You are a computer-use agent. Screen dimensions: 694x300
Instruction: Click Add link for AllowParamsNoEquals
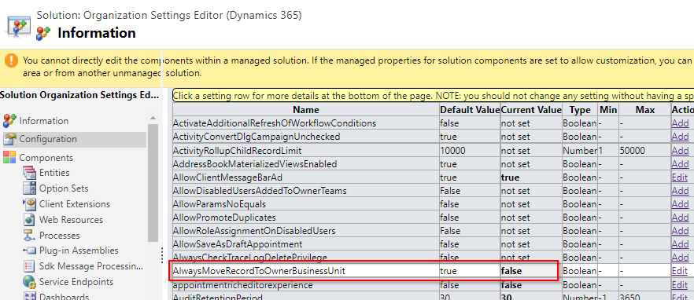(x=681, y=204)
